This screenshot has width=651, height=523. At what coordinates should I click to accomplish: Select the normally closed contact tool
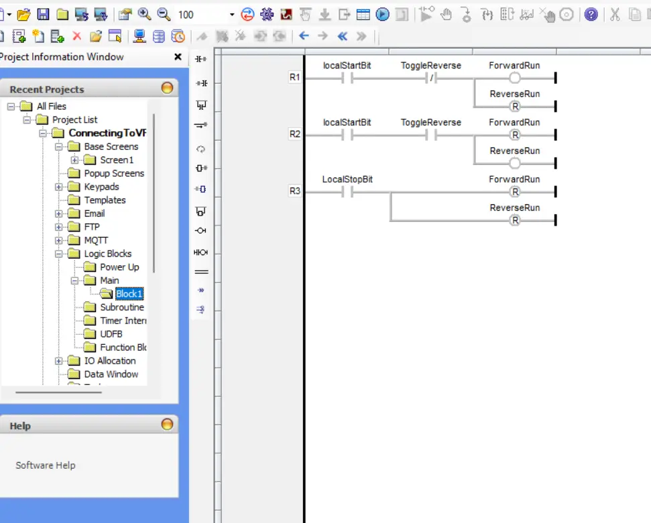click(x=198, y=82)
